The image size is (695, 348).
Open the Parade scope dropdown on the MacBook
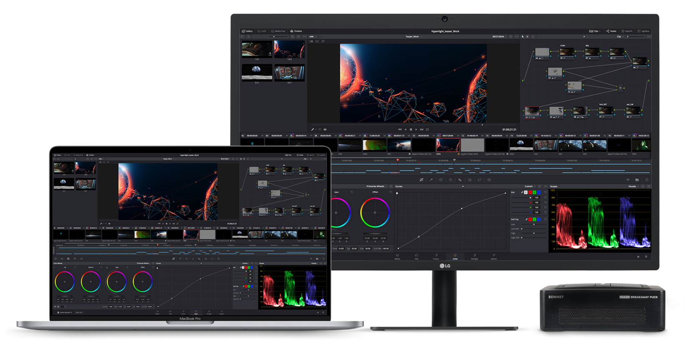coord(315,263)
